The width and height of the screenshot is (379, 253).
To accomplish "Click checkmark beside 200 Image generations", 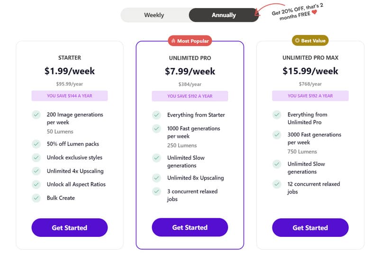I will [x=36, y=115].
